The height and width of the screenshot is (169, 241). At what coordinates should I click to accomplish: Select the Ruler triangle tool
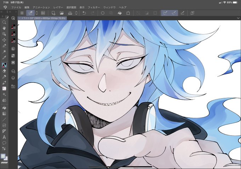click(4, 131)
